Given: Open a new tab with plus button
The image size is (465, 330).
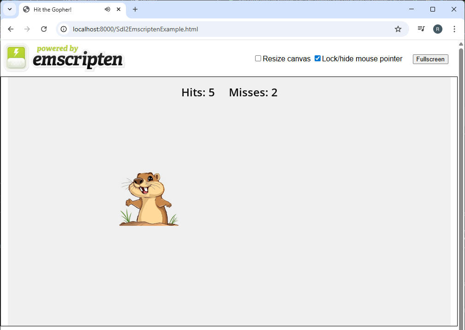Looking at the screenshot, I should click(135, 9).
